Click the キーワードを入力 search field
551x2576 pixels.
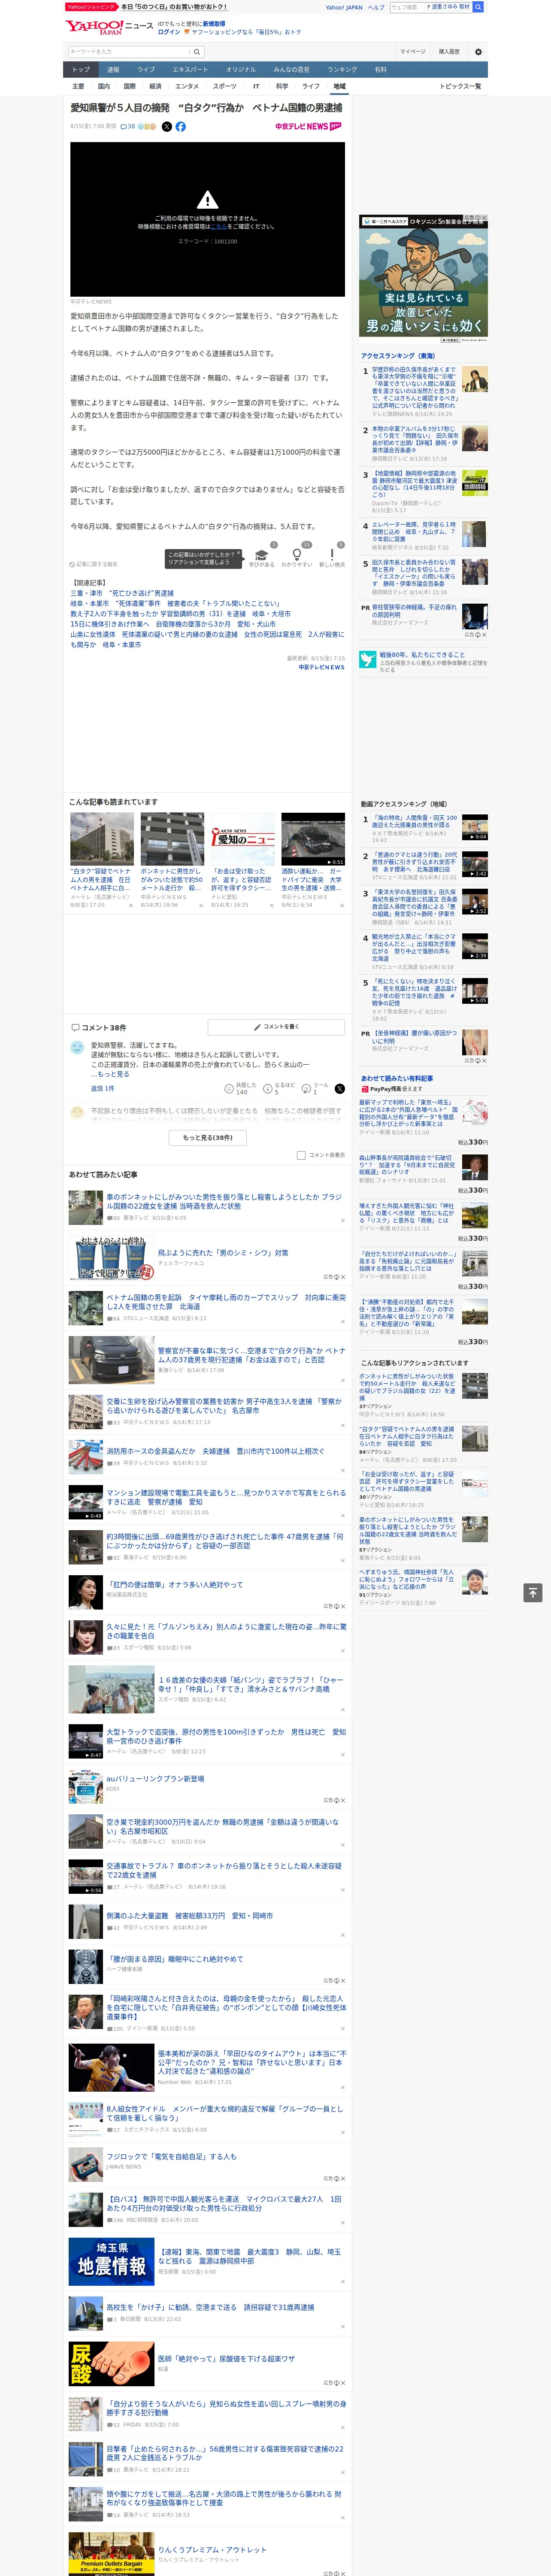pyautogui.click(x=129, y=52)
